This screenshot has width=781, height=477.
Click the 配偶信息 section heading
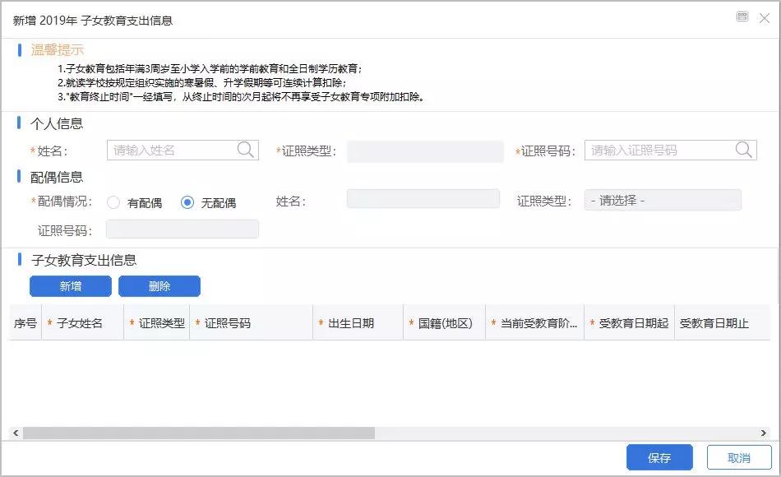pyautogui.click(x=56, y=177)
